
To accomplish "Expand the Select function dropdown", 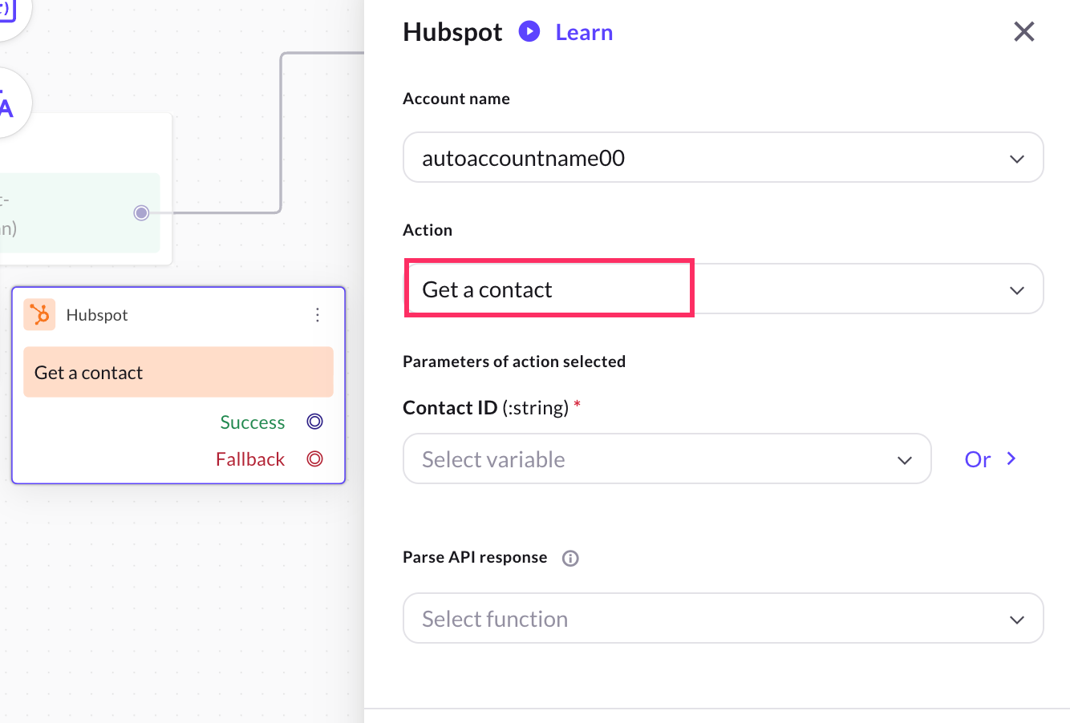I will [723, 619].
